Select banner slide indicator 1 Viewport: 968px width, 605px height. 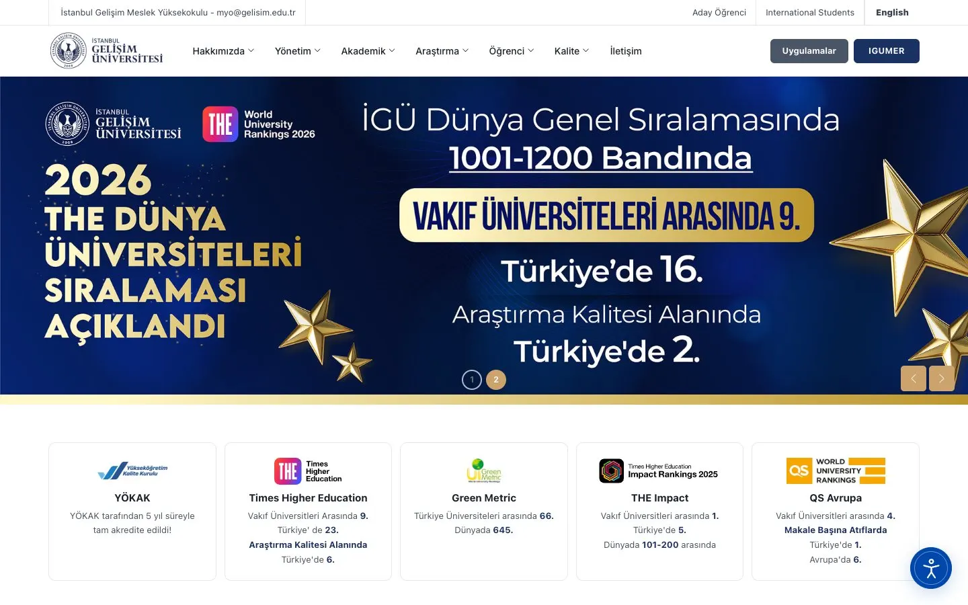[472, 380]
